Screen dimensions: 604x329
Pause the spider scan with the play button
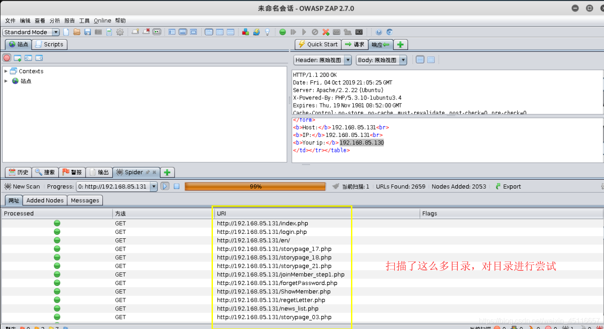click(165, 186)
